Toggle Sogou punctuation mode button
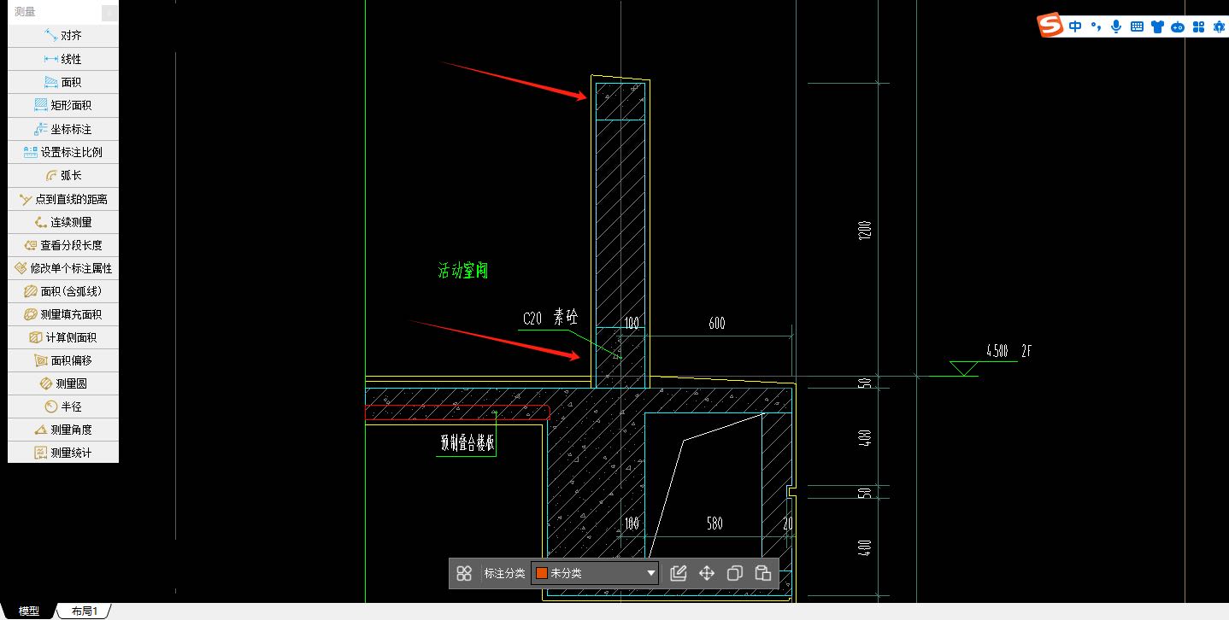The image size is (1229, 620). click(x=1096, y=26)
